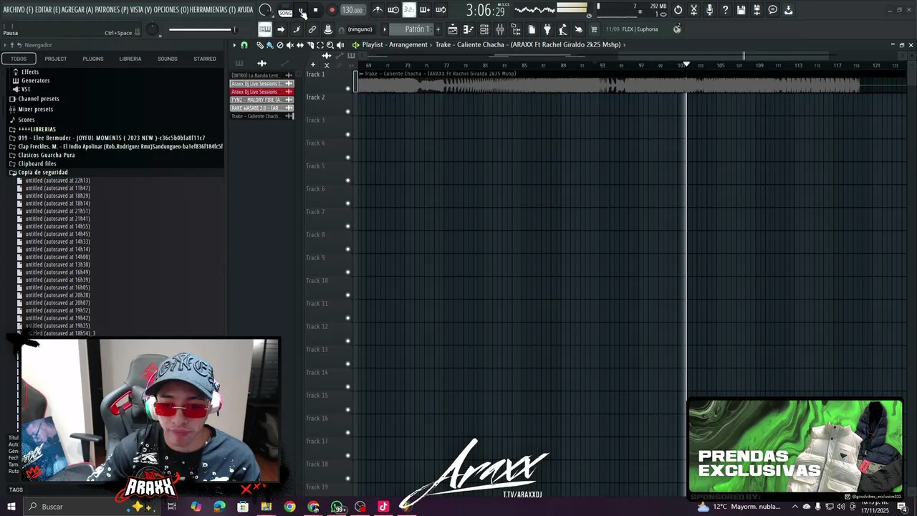Click the plugin picker plug icon
917x516 pixels.
[547, 29]
